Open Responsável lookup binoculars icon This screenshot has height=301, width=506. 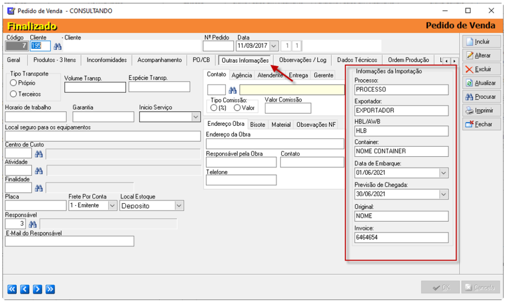(33, 224)
